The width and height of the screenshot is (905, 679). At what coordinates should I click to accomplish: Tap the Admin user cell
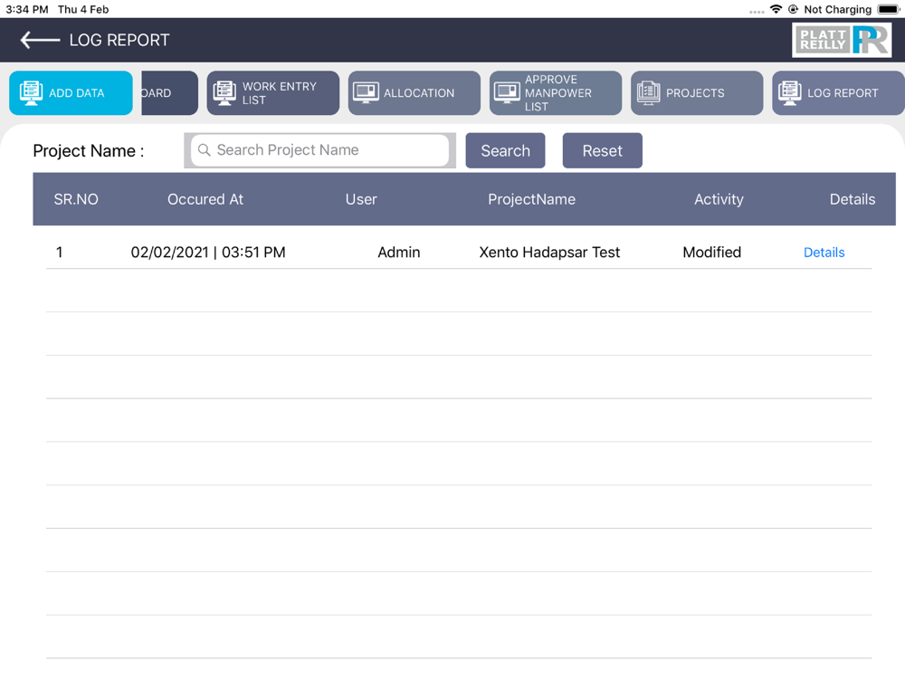[399, 253]
